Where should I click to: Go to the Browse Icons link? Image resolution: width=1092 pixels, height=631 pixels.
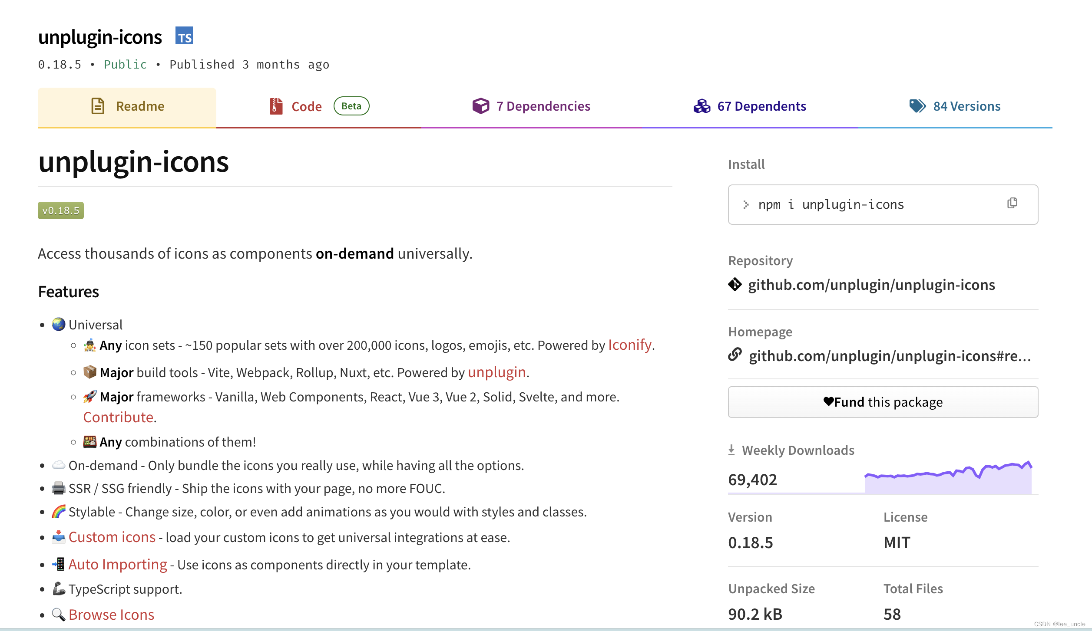(x=111, y=615)
